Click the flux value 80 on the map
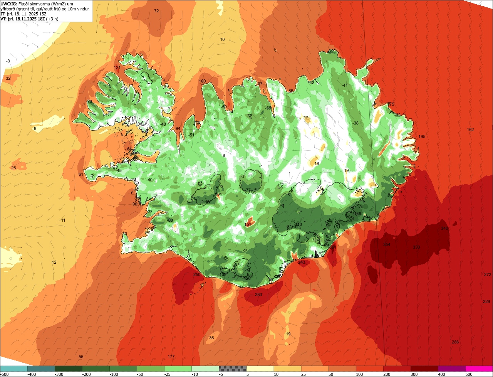This screenshot has height=377, width=493. pyautogui.click(x=170, y=220)
